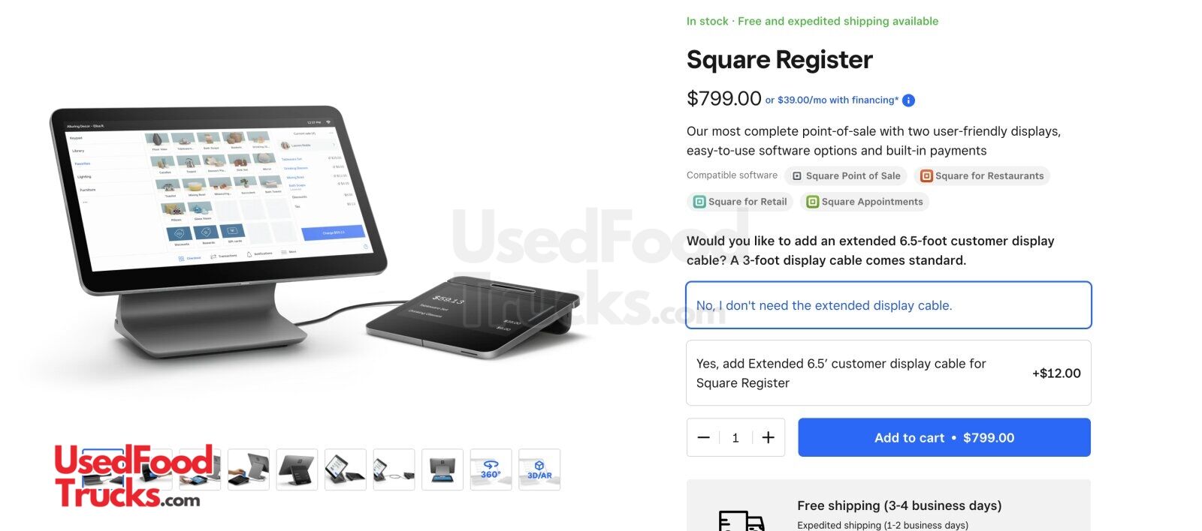Open the 3D/AR view thumbnail

539,469
